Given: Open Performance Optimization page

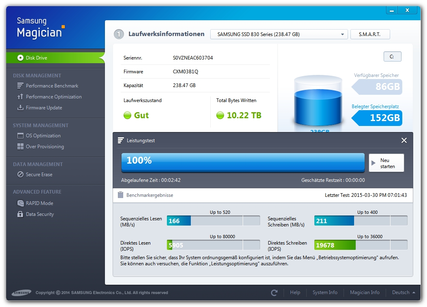Looking at the screenshot, I should pos(53,97).
